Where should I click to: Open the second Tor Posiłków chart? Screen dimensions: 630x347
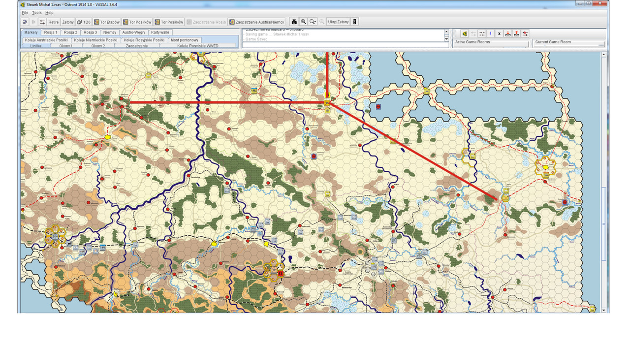click(169, 22)
